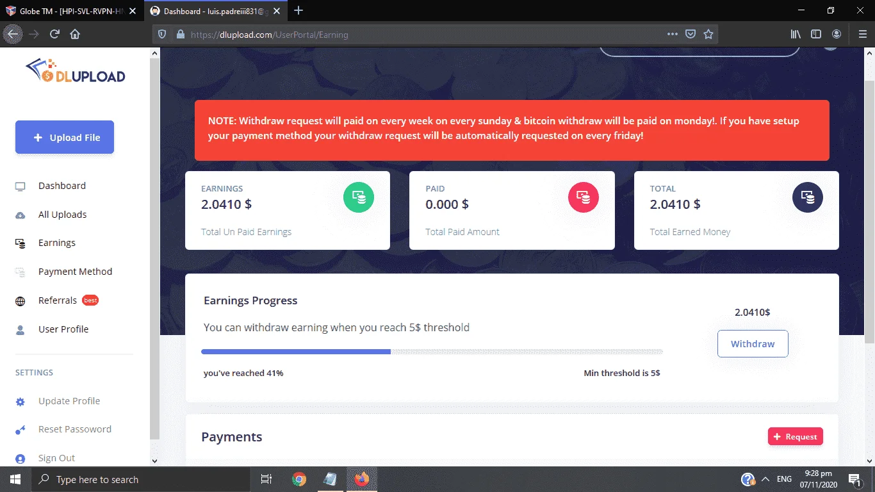875x492 pixels.
Task: Click the site lock icon in address bar
Action: tap(180, 35)
